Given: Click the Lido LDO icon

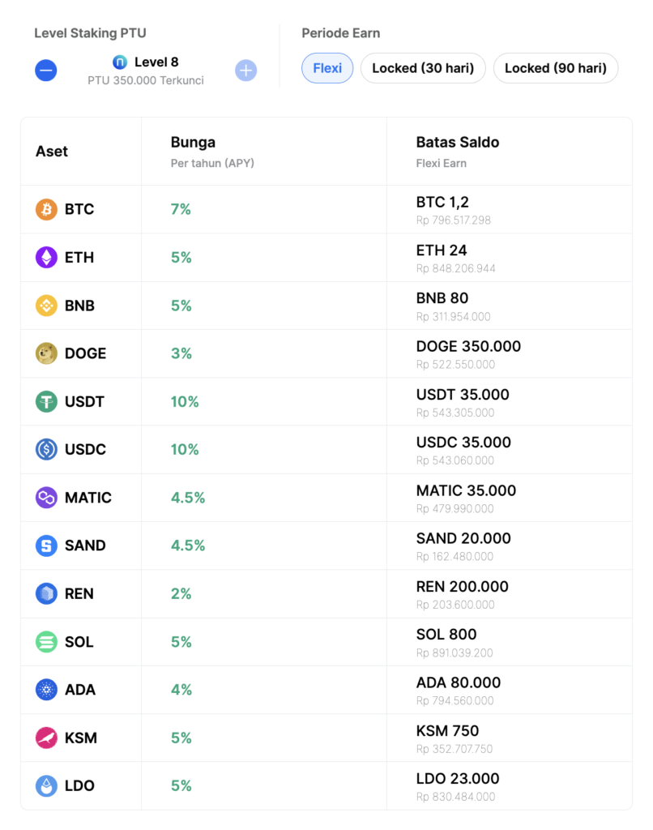Looking at the screenshot, I should coord(46,785).
